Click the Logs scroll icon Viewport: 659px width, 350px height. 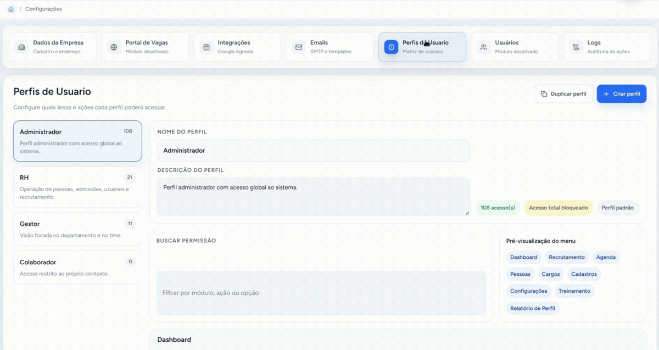point(576,47)
